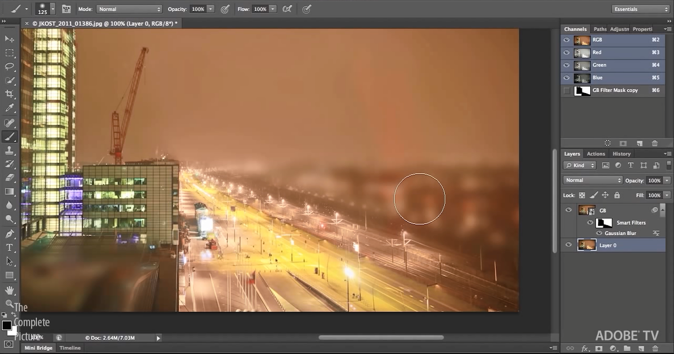Hide the Green channel visibility eye
Screen dimensions: 674x354
pos(566,65)
